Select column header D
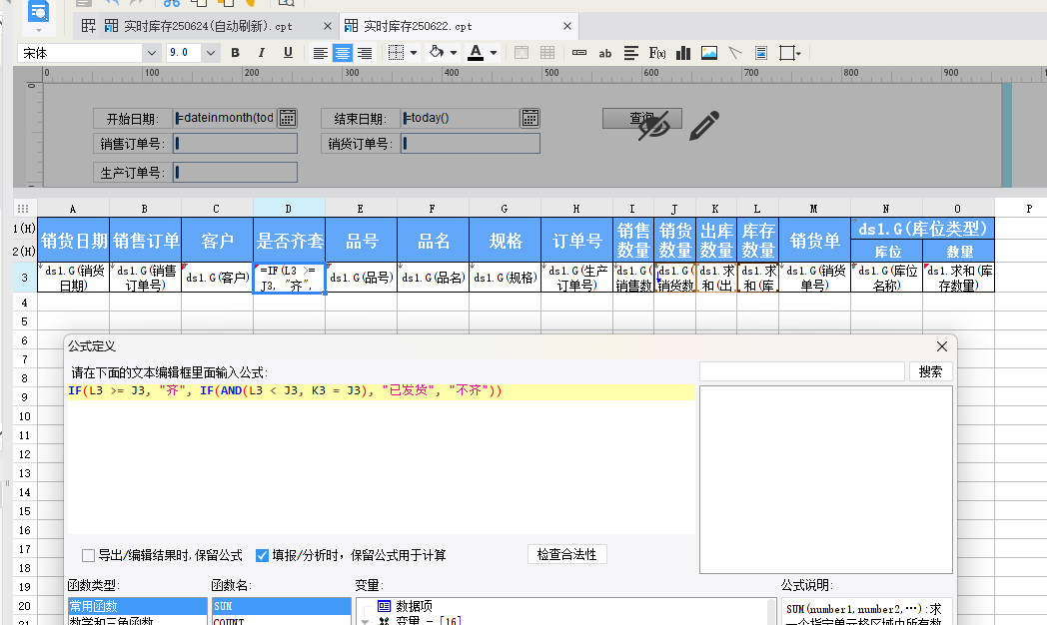This screenshot has width=1047, height=625. pyautogui.click(x=289, y=208)
